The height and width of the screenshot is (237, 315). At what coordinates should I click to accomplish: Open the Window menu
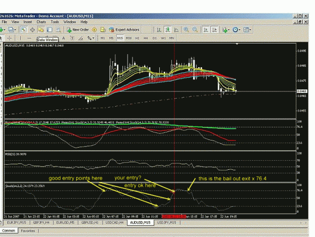pyautogui.click(x=70, y=22)
